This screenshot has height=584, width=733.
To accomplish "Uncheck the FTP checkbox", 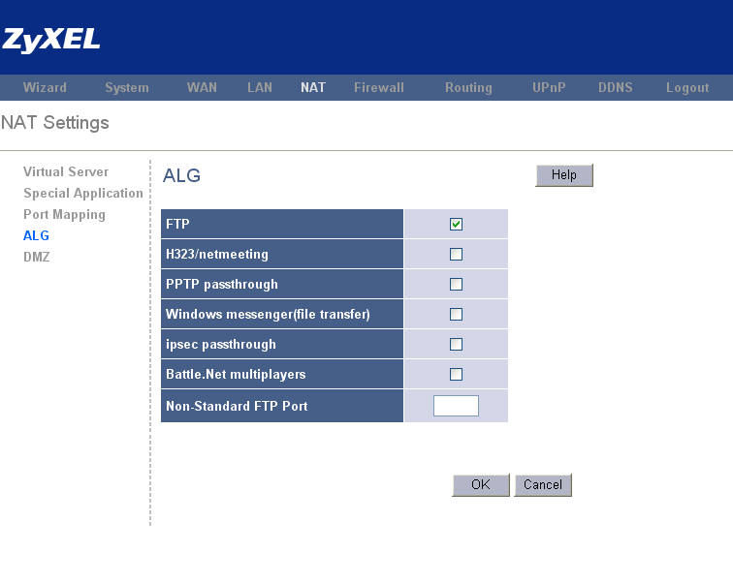I will click(x=456, y=225).
